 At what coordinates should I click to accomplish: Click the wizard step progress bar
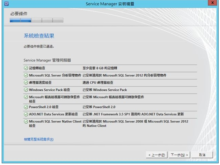click(x=36, y=20)
